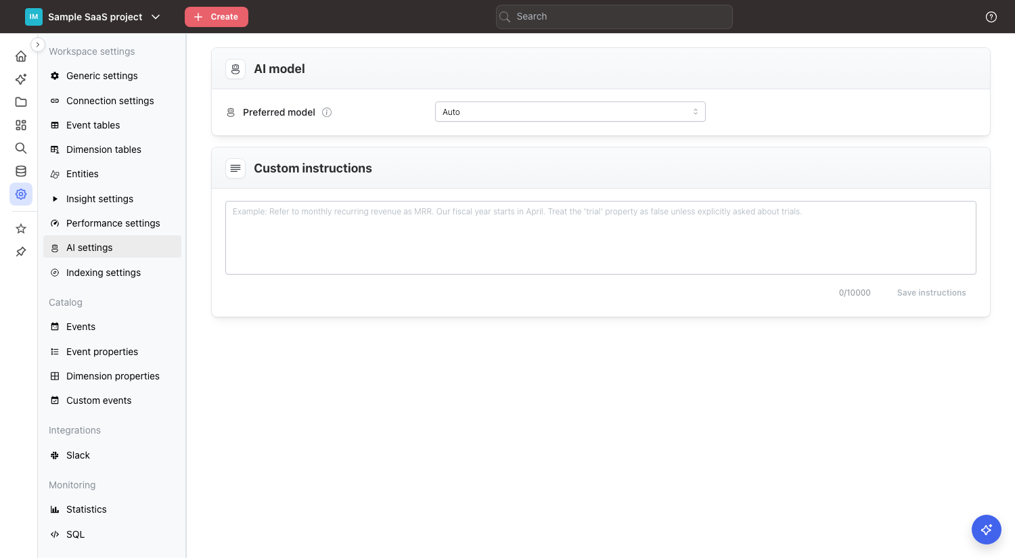Click the magnifier icon in left rail
The height and width of the screenshot is (558, 1015).
coord(21,148)
